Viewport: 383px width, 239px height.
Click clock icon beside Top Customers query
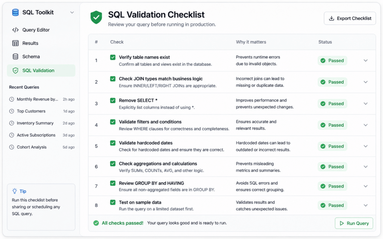click(x=12, y=111)
